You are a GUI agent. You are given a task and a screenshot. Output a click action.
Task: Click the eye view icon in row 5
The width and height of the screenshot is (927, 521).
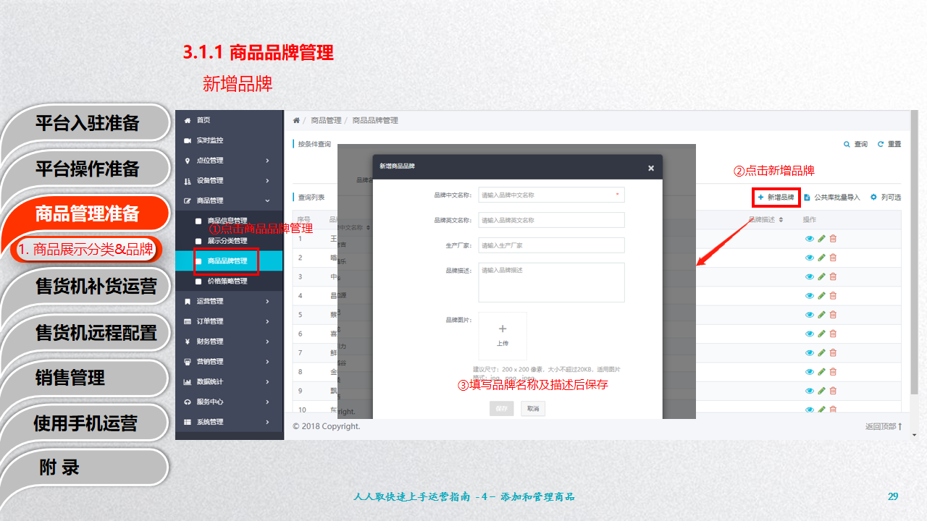pyautogui.click(x=810, y=315)
